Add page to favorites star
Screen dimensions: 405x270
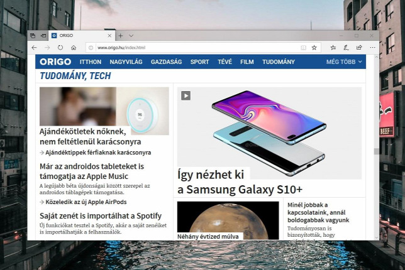pyautogui.click(x=314, y=48)
